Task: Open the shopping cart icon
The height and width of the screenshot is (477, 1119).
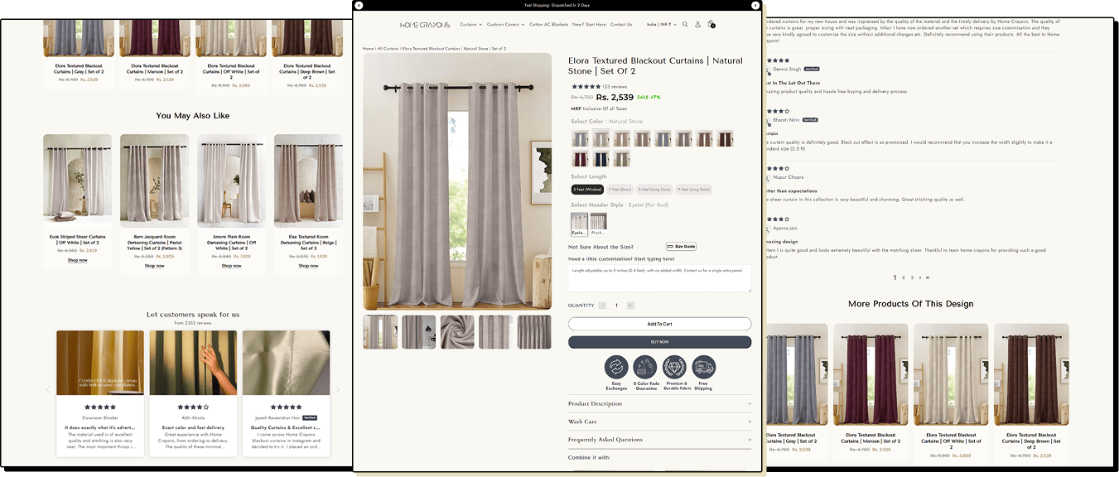Action: [x=711, y=24]
